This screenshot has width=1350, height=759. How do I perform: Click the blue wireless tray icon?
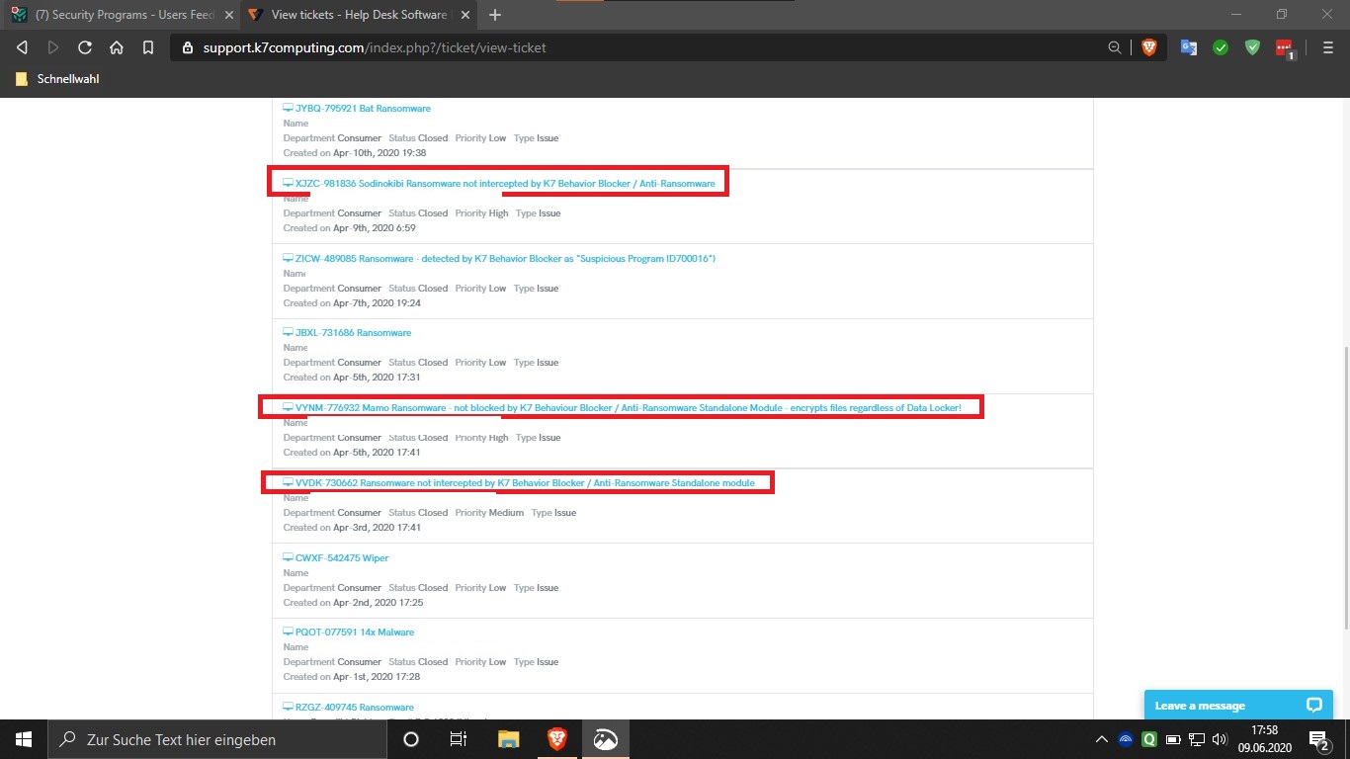pyautogui.click(x=1126, y=739)
